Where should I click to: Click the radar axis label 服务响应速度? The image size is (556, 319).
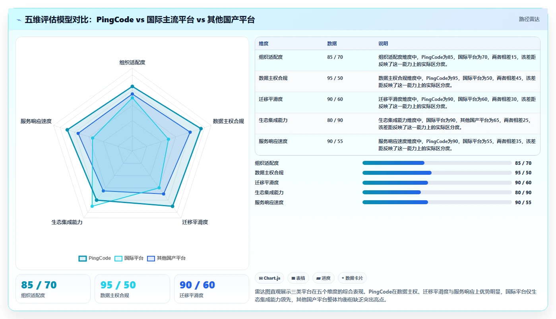pos(36,121)
